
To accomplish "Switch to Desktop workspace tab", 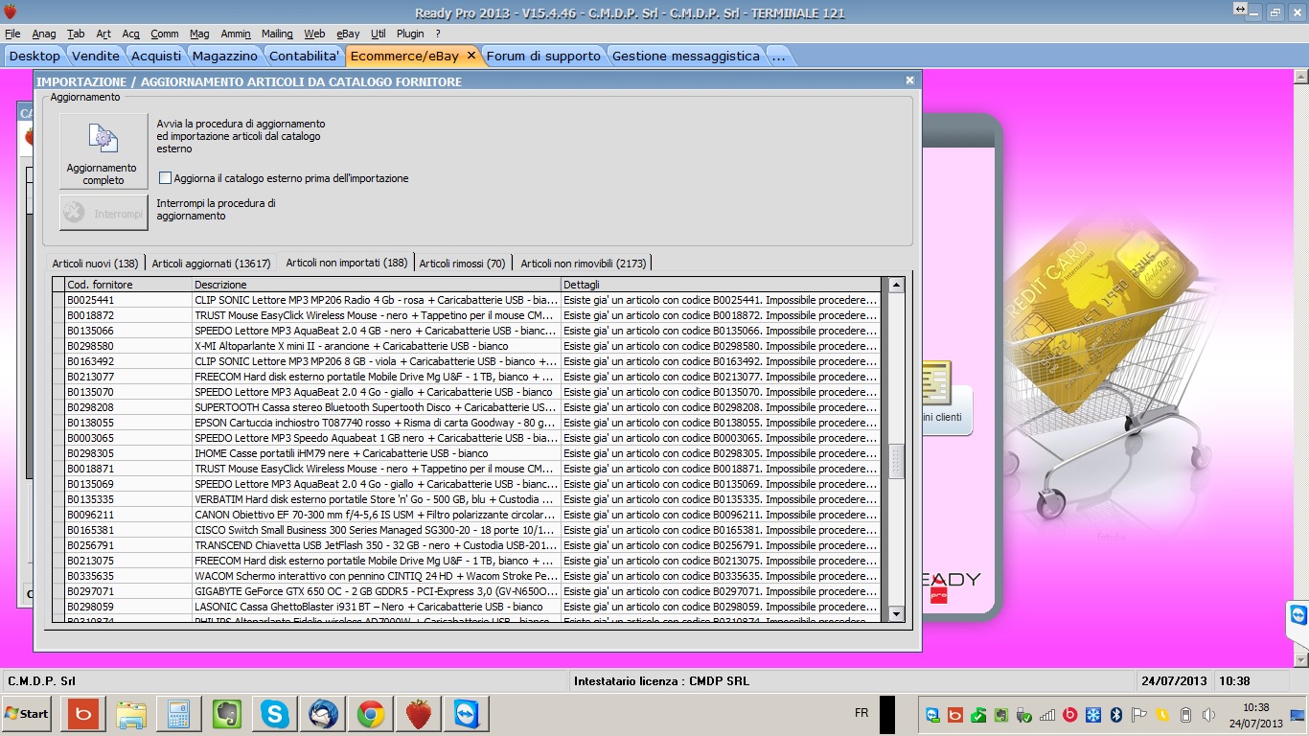I will tap(34, 56).
